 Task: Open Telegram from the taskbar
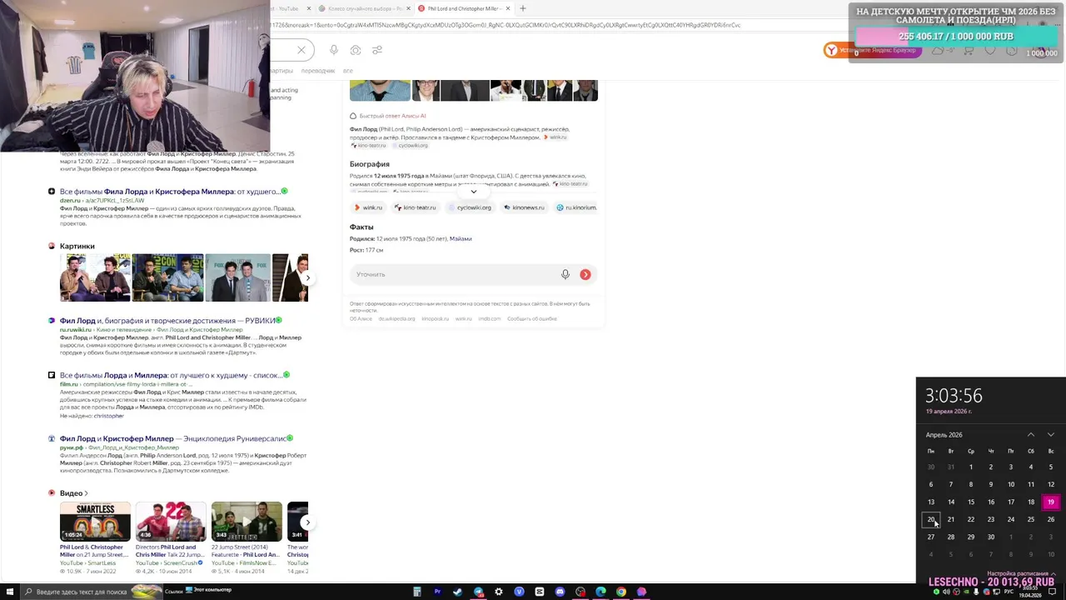[478, 592]
